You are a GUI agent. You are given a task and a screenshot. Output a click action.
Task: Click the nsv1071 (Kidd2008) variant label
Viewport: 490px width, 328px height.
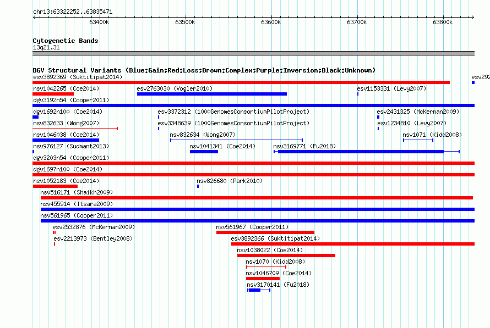(x=432, y=135)
